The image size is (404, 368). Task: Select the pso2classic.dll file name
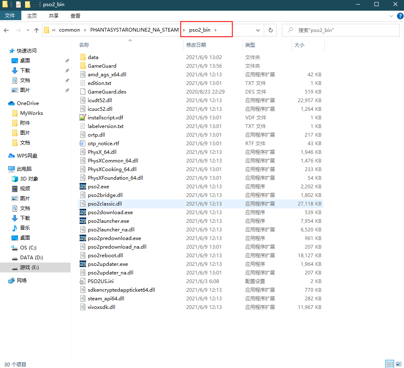(x=105, y=204)
